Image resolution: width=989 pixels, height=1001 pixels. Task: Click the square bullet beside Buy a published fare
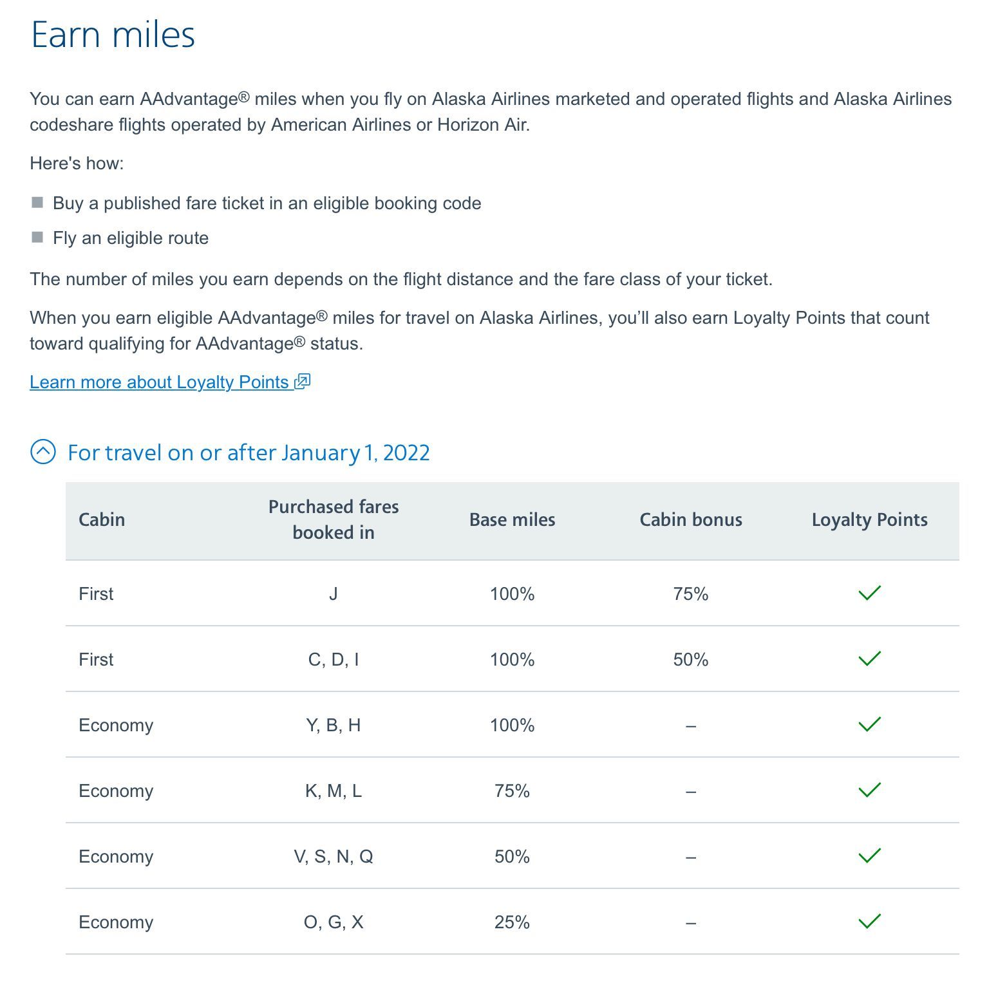[37, 203]
